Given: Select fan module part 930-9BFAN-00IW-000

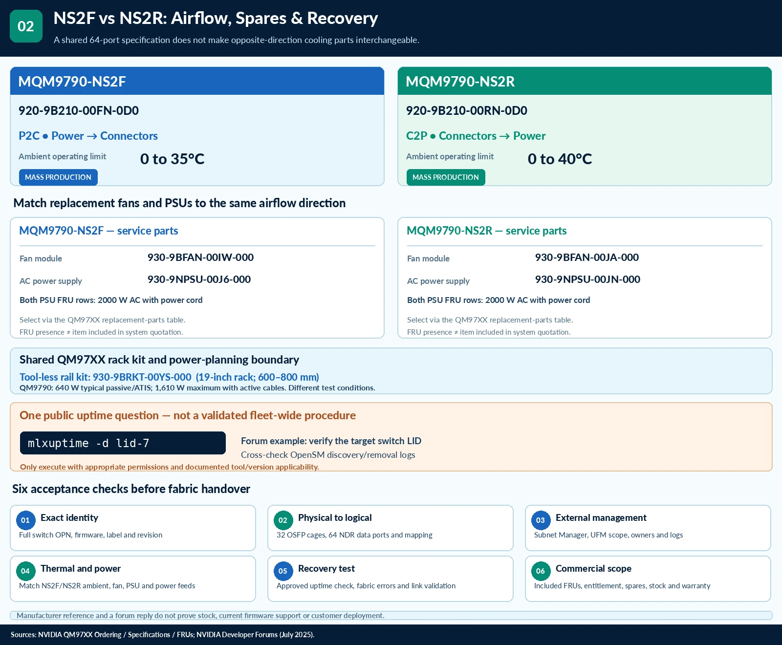Looking at the screenshot, I should pyautogui.click(x=201, y=258).
